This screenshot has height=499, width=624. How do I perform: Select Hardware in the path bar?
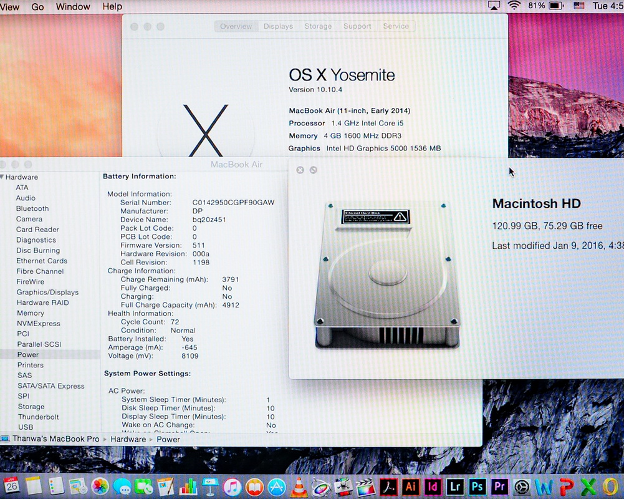128,439
